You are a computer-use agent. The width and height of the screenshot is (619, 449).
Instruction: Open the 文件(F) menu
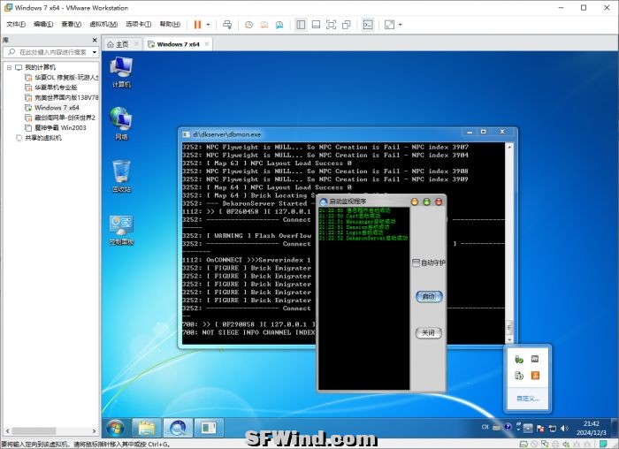[x=16, y=24]
